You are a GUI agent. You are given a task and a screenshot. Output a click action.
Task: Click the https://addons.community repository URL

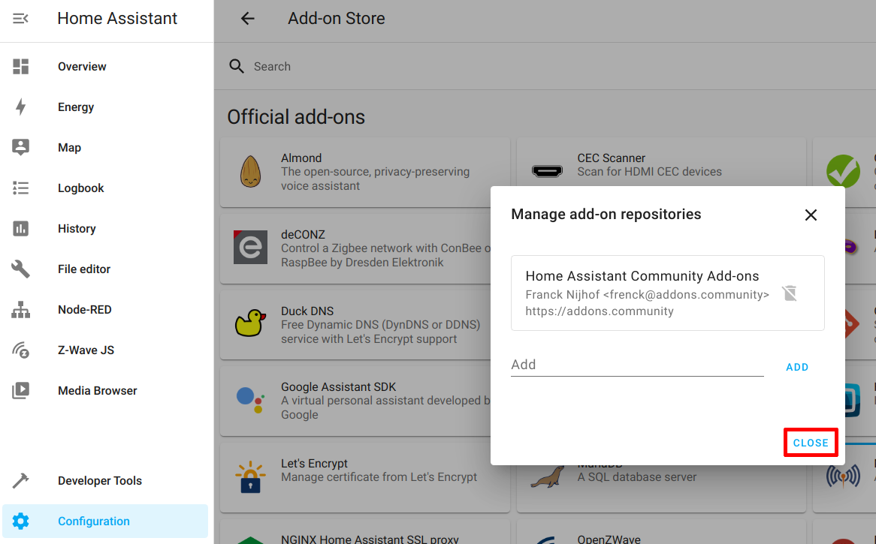point(600,311)
